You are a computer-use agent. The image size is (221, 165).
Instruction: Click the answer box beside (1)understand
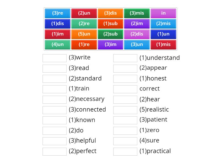point(125,58)
